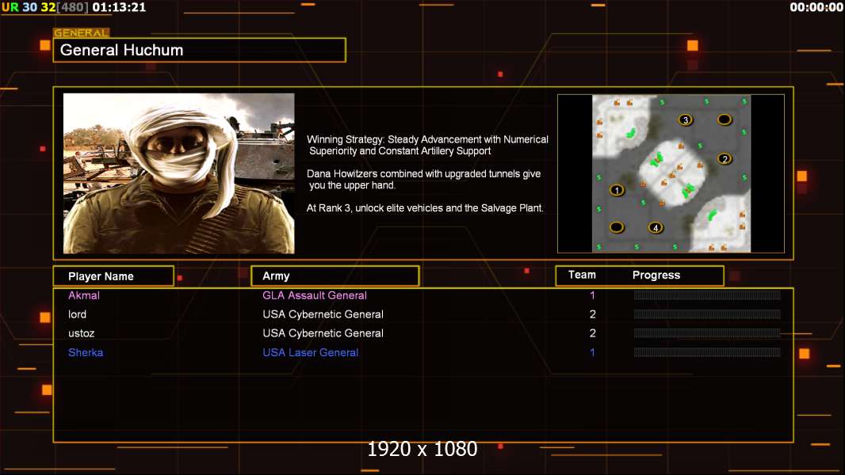Click lord's team number 2
The width and height of the screenshot is (845, 475).
pyautogui.click(x=592, y=314)
